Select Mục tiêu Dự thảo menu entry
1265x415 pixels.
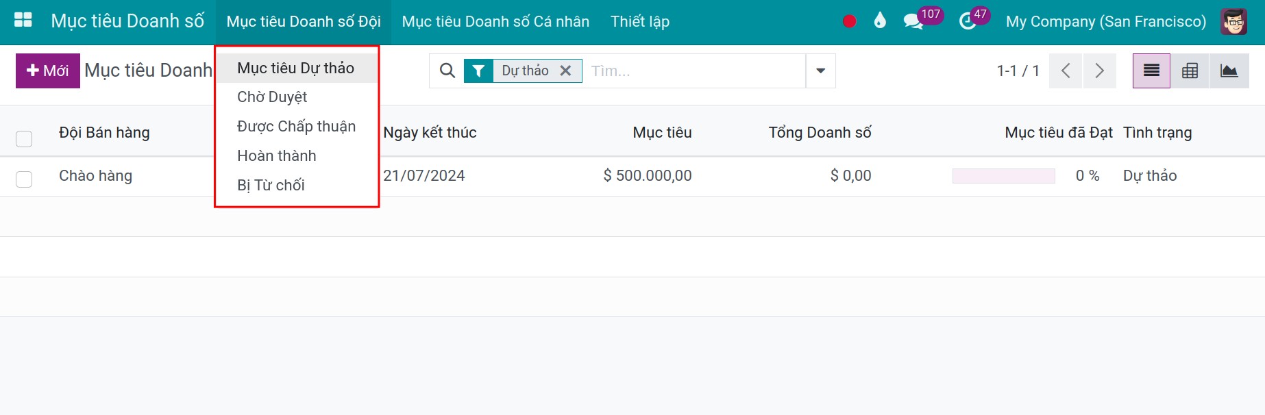[x=296, y=68]
